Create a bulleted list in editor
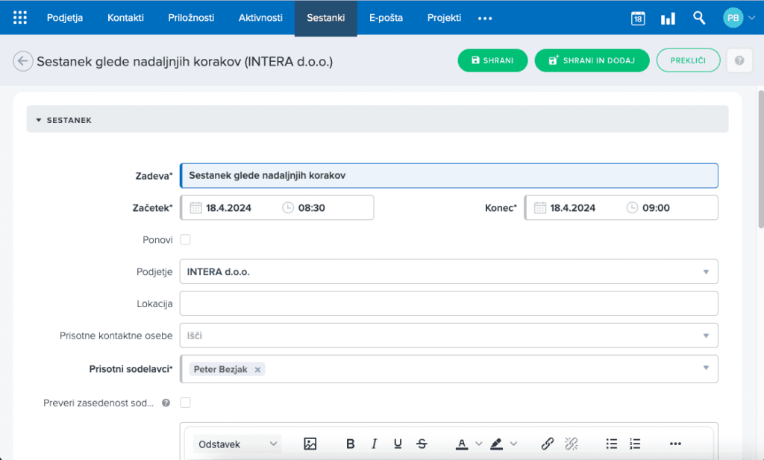Screen dimensions: 764x460 pos(612,444)
